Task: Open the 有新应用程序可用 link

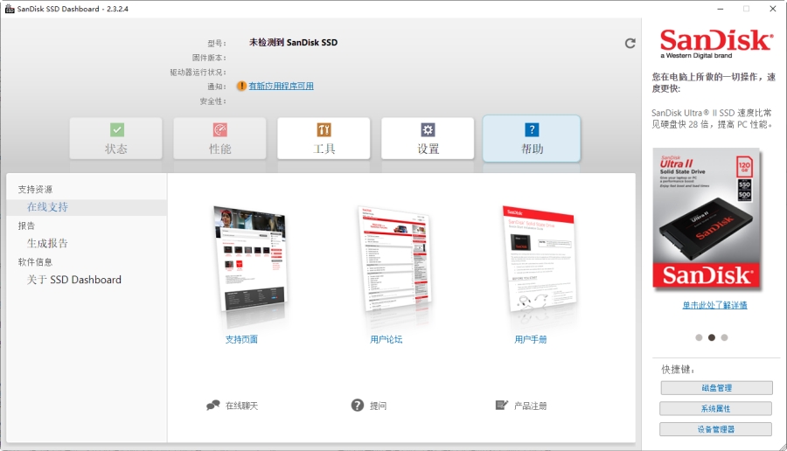Action: click(x=281, y=87)
